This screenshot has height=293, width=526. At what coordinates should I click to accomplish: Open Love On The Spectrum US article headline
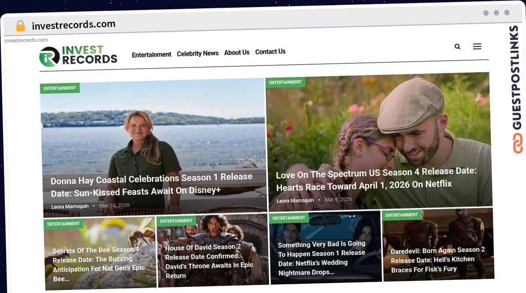(376, 178)
